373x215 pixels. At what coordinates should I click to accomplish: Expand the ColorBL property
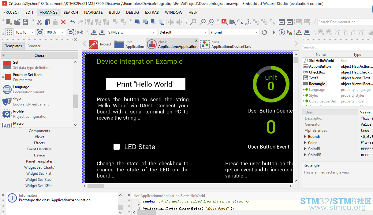(305, 149)
